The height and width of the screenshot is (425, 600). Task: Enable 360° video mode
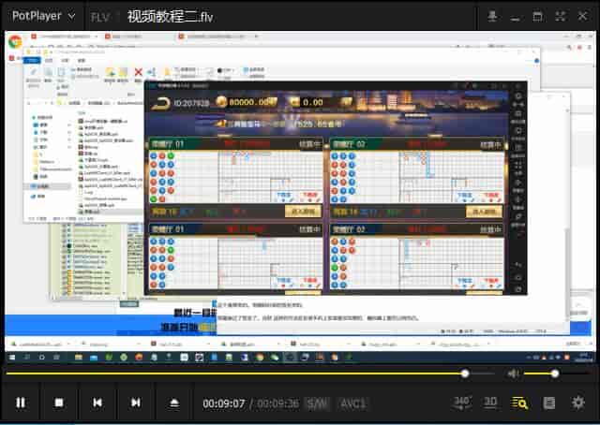(x=462, y=402)
